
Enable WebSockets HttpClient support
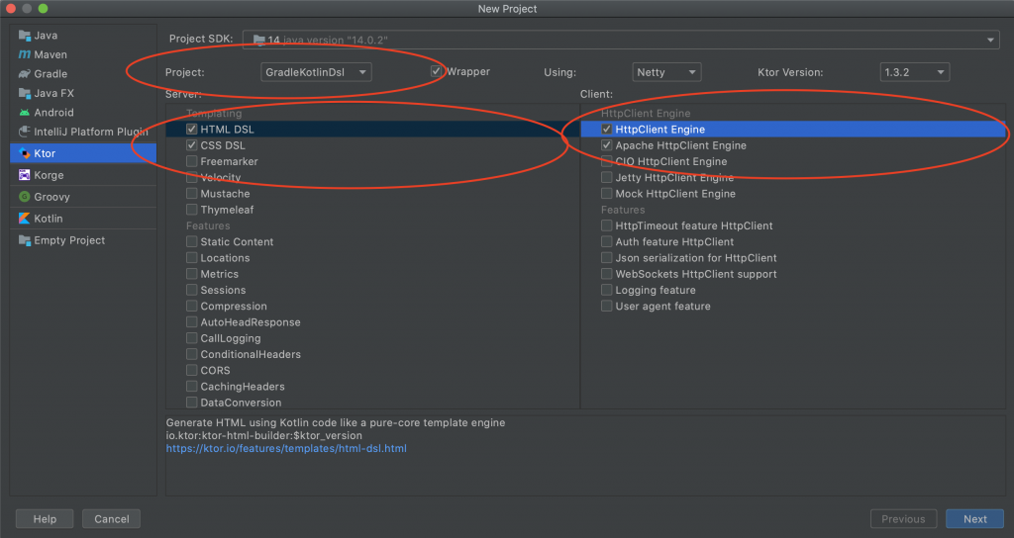(x=607, y=274)
